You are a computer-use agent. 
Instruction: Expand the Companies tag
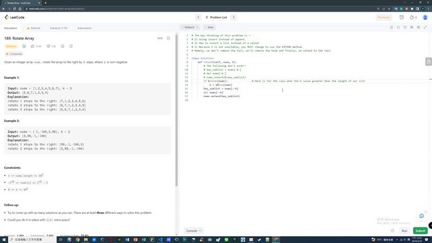pyautogui.click(x=14, y=54)
